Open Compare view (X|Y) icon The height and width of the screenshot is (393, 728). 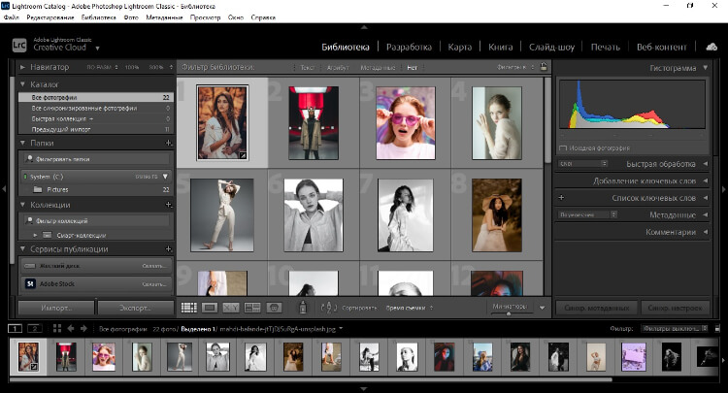[x=231, y=307]
